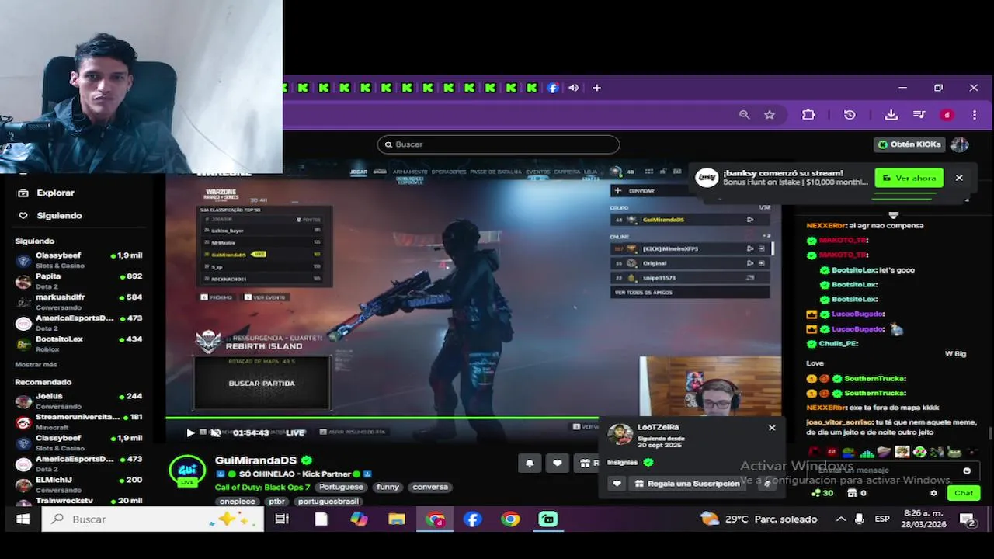Screen dimensions: 994x559
Task: Open Classybeef channel under Siguiendo
Action: (78, 259)
